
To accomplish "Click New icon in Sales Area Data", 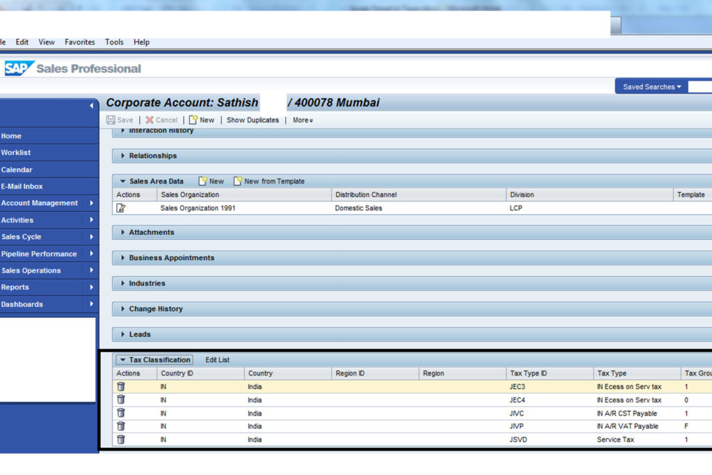I will pos(202,182).
